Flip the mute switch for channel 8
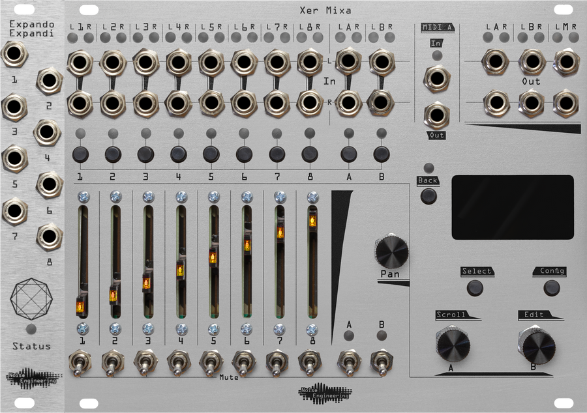The image size is (587, 413). coord(311,362)
